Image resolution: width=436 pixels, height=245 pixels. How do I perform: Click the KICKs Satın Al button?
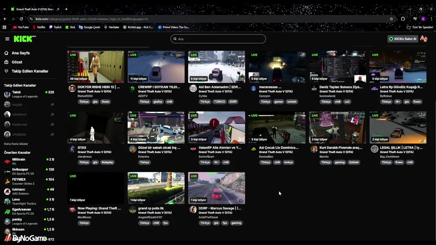[x=403, y=39]
